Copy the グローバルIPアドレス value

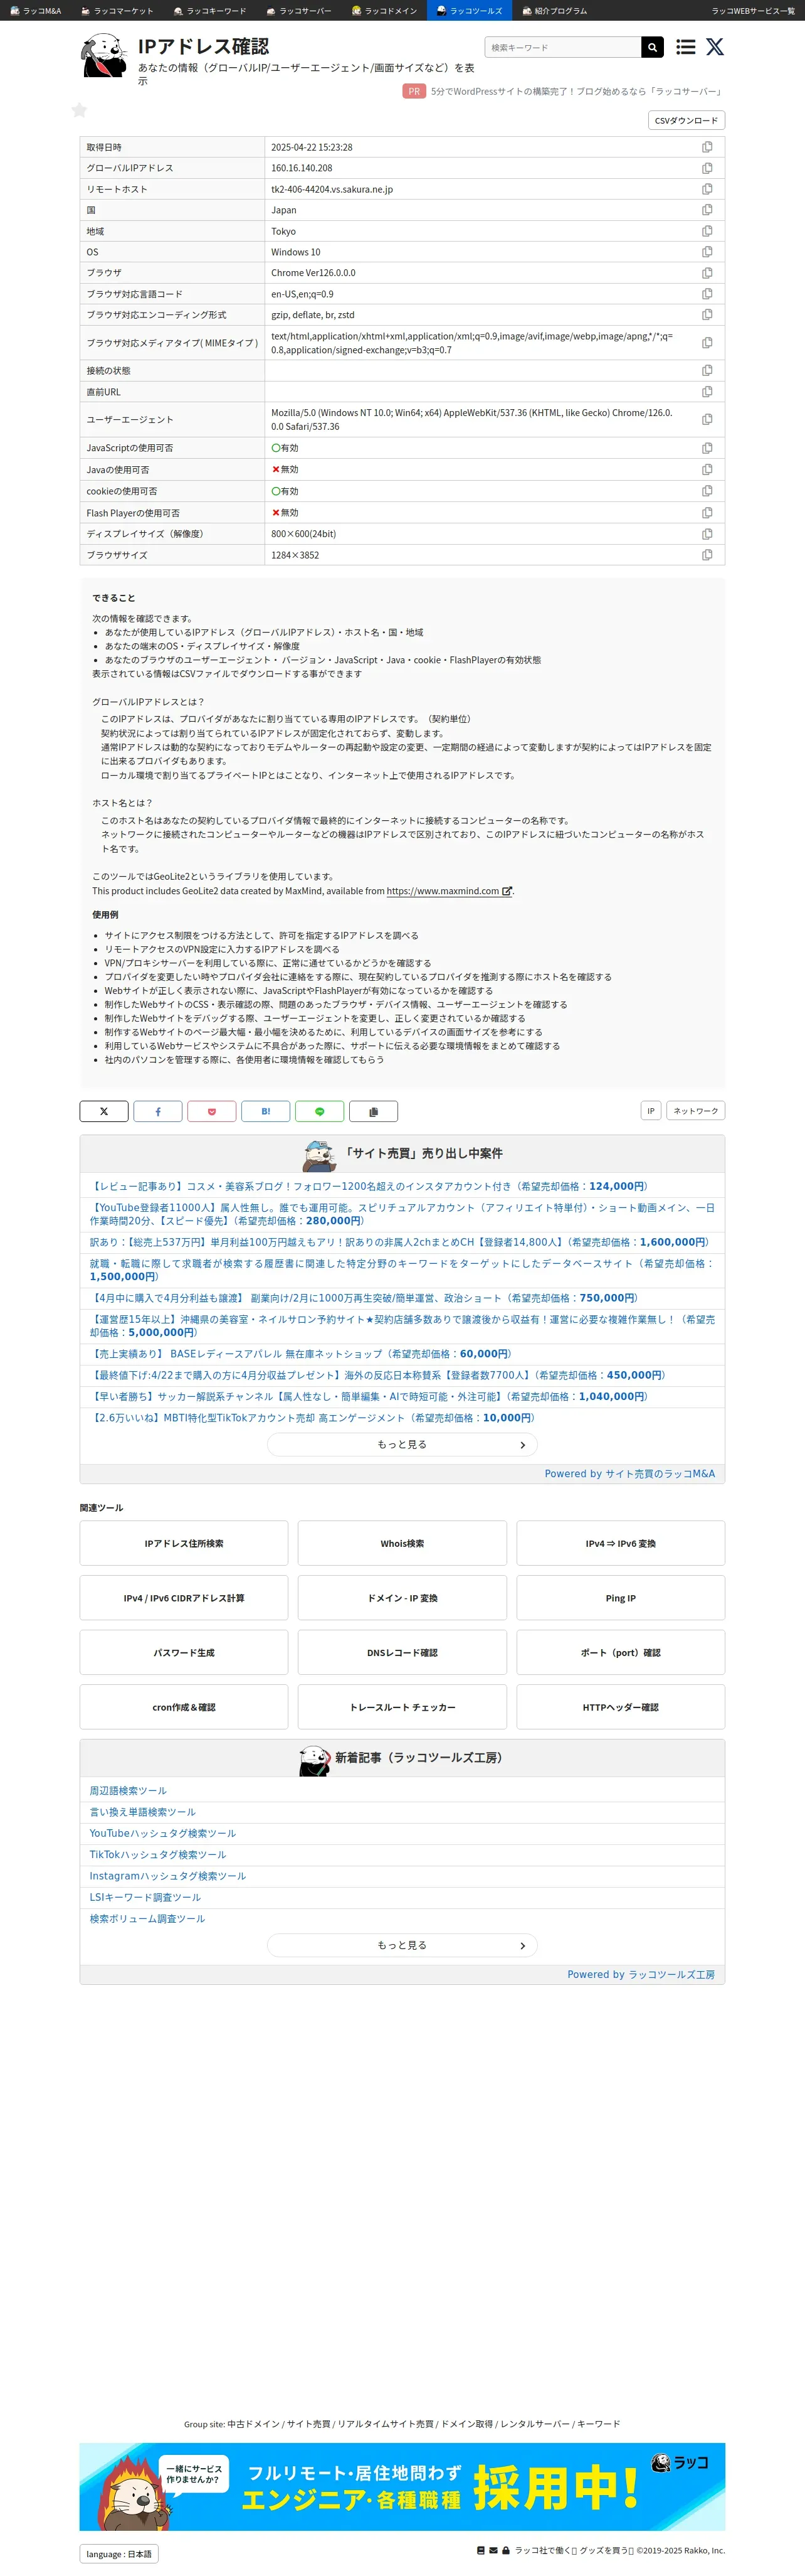tap(707, 168)
